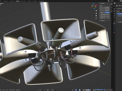
Task: Open the Tool properties tab icon
Action: coord(114,6)
